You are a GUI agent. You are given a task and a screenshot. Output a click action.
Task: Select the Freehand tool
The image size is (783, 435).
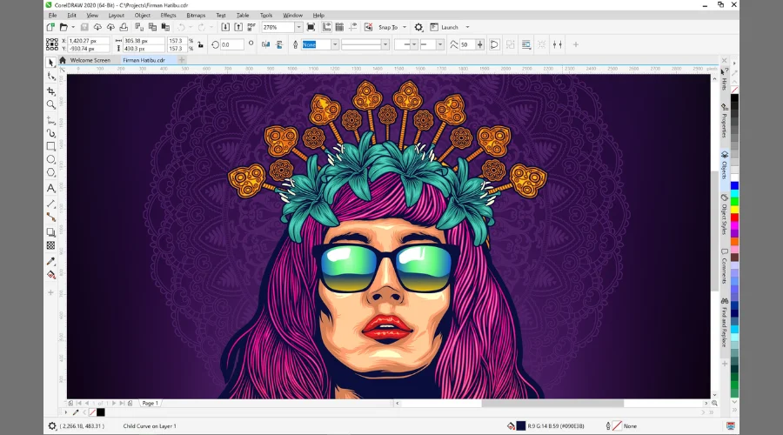(51, 120)
